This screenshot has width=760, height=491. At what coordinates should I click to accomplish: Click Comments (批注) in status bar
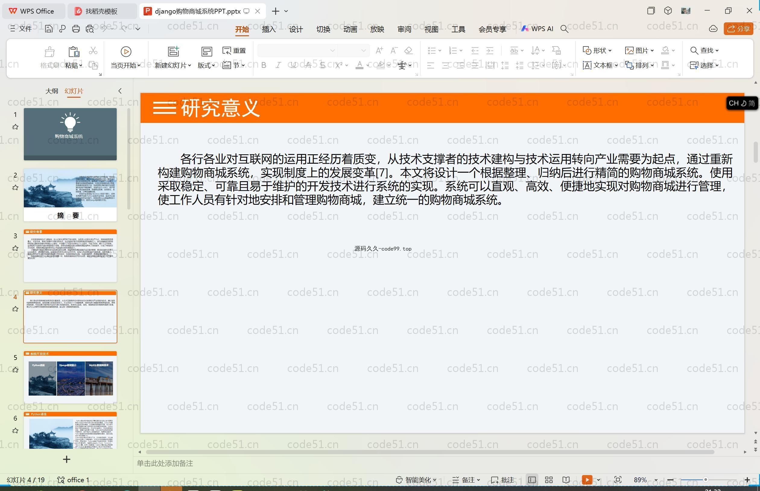502,480
